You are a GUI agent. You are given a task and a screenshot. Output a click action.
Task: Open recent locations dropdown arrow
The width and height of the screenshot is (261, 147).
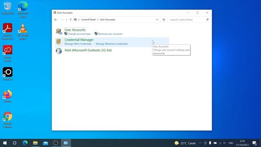click(x=66, y=20)
